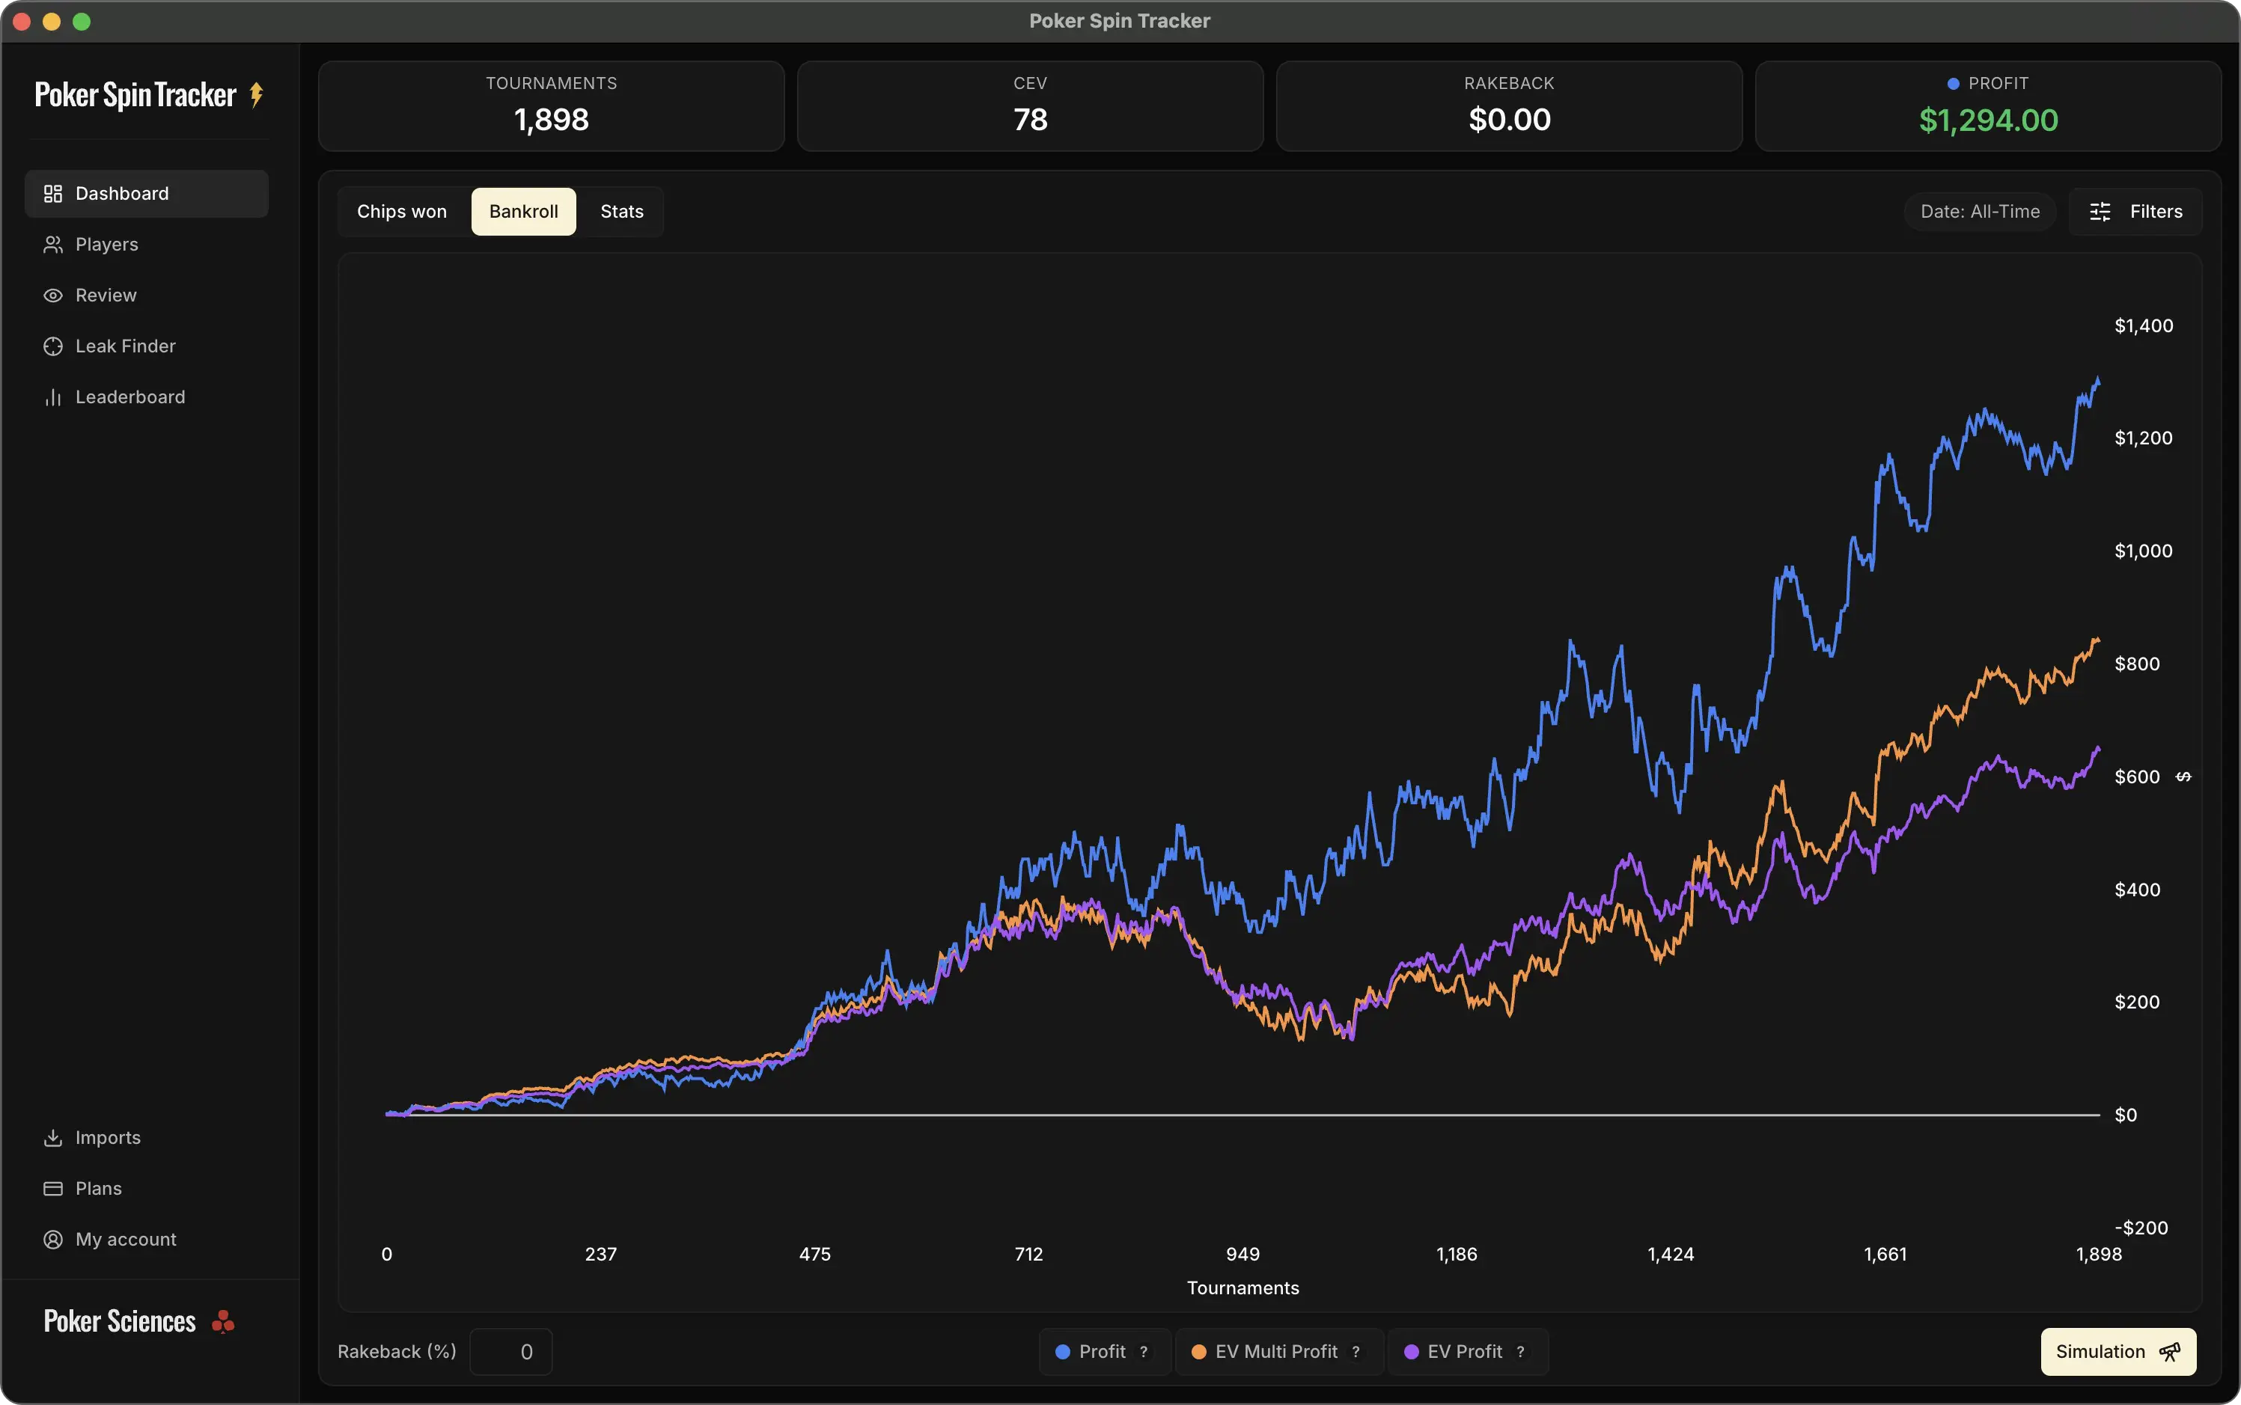
Task: Click the question mark next to EV Multi Profit
Action: 1356,1352
